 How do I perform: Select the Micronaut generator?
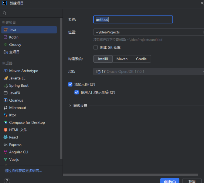point(29,108)
